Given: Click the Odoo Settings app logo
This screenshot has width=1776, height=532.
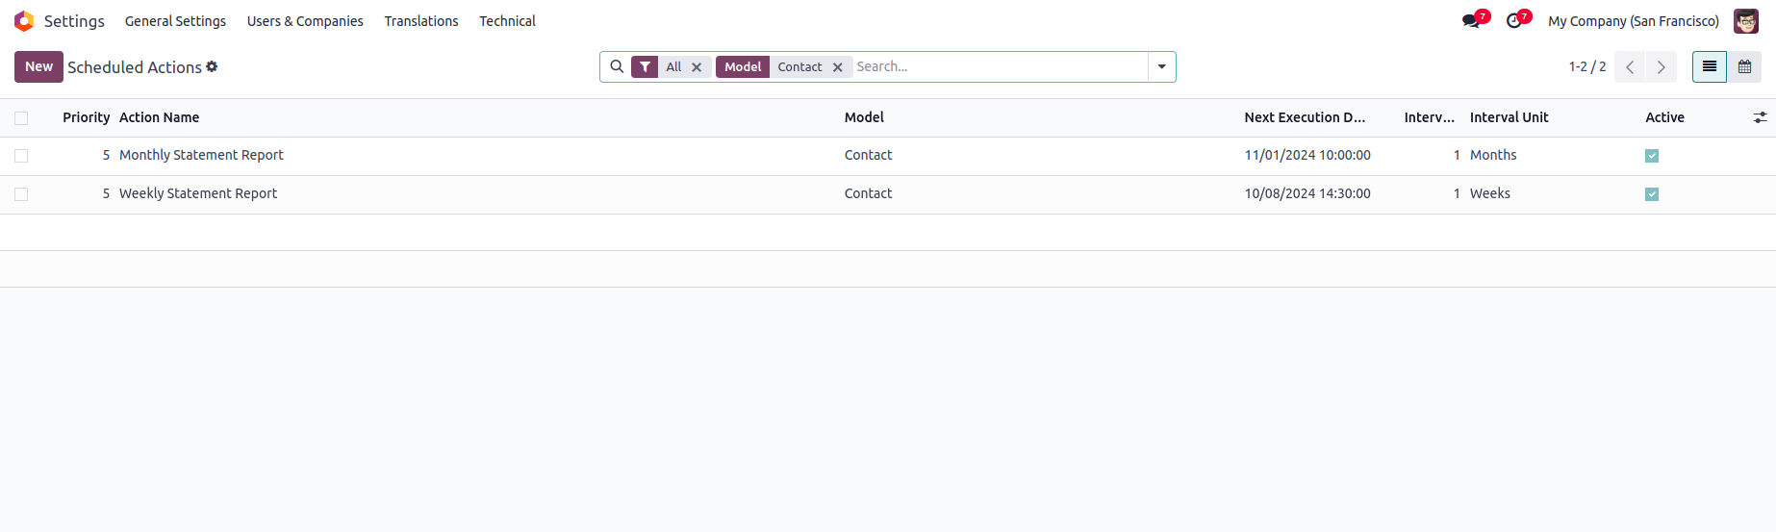Looking at the screenshot, I should click(x=24, y=21).
